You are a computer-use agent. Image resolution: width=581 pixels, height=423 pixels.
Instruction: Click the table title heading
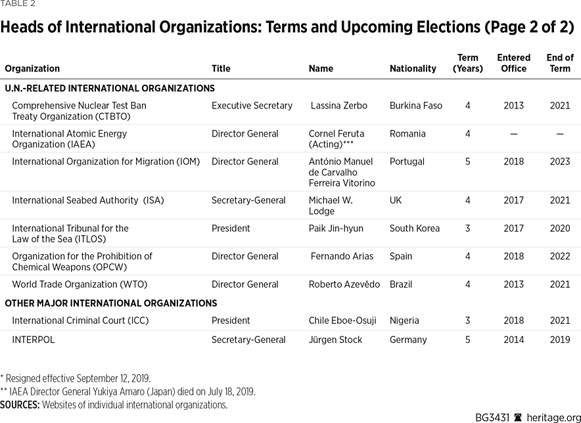(x=288, y=28)
